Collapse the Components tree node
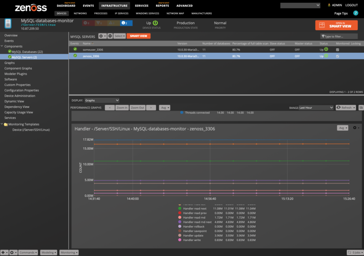This screenshot has width=364, height=256. (2, 46)
